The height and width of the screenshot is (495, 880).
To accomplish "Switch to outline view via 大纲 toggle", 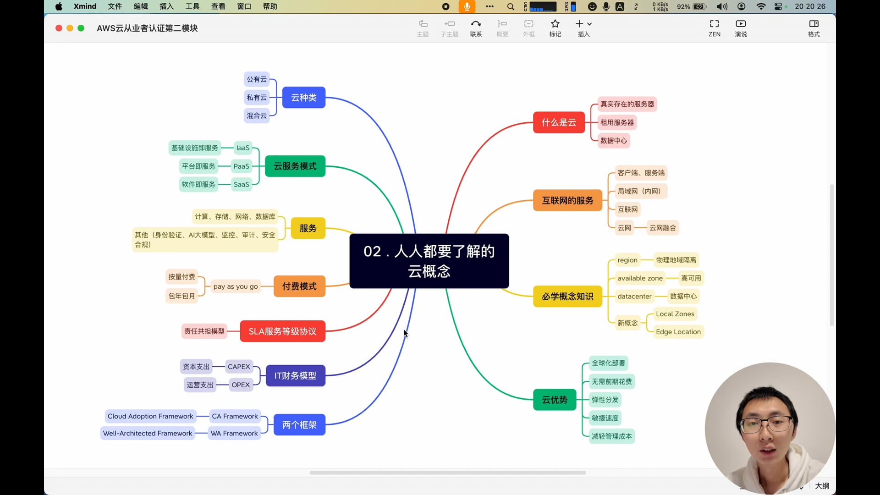I will (822, 486).
